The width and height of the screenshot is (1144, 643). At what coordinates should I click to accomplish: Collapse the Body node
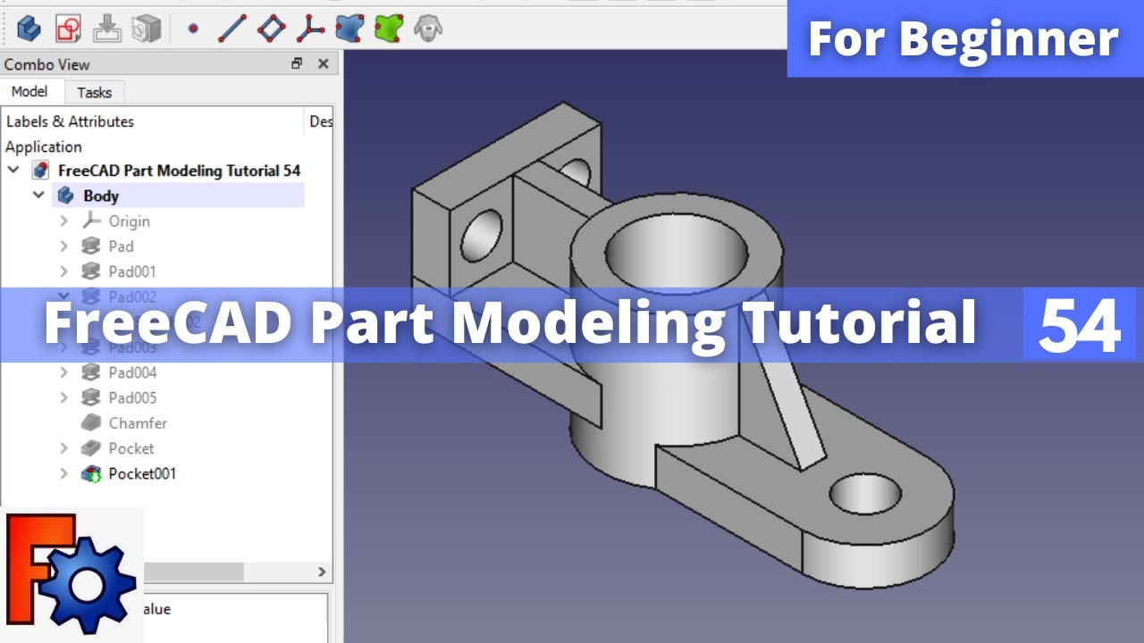click(x=38, y=195)
